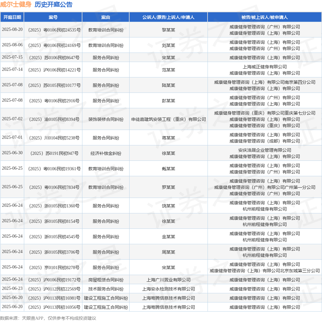Click plaintiff 申徒嘉建筑安装工程（重庆）有限公司

pyautogui.click(x=169, y=119)
